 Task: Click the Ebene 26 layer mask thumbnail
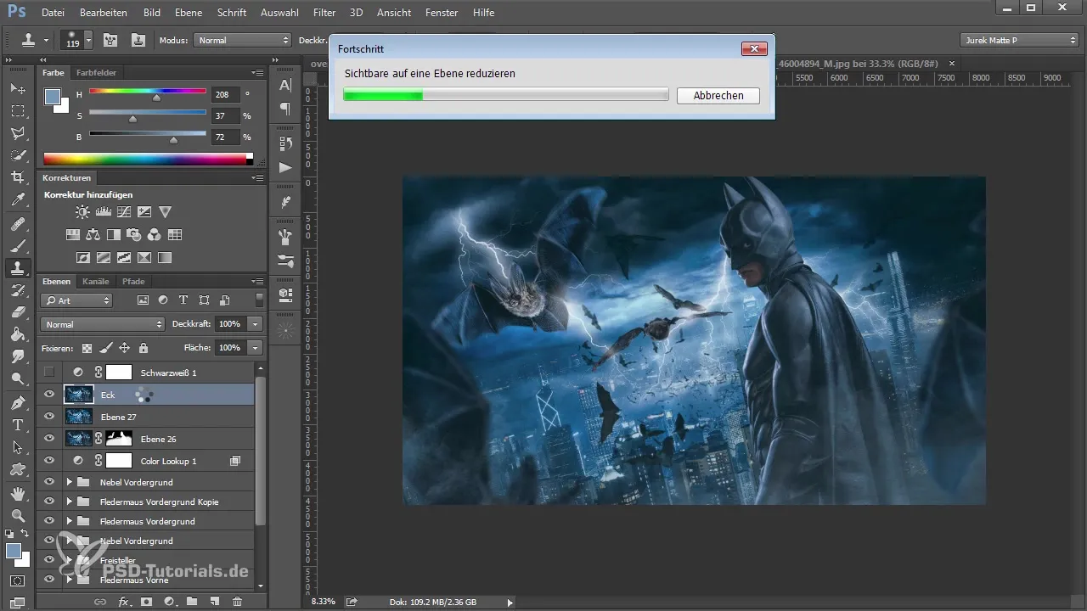tap(119, 439)
